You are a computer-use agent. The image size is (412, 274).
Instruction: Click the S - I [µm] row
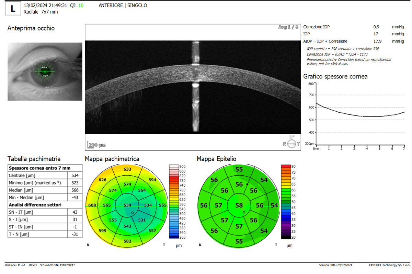click(45, 220)
